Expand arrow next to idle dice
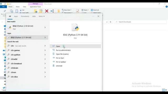Screen dimensions: 168x94 point(45,77)
